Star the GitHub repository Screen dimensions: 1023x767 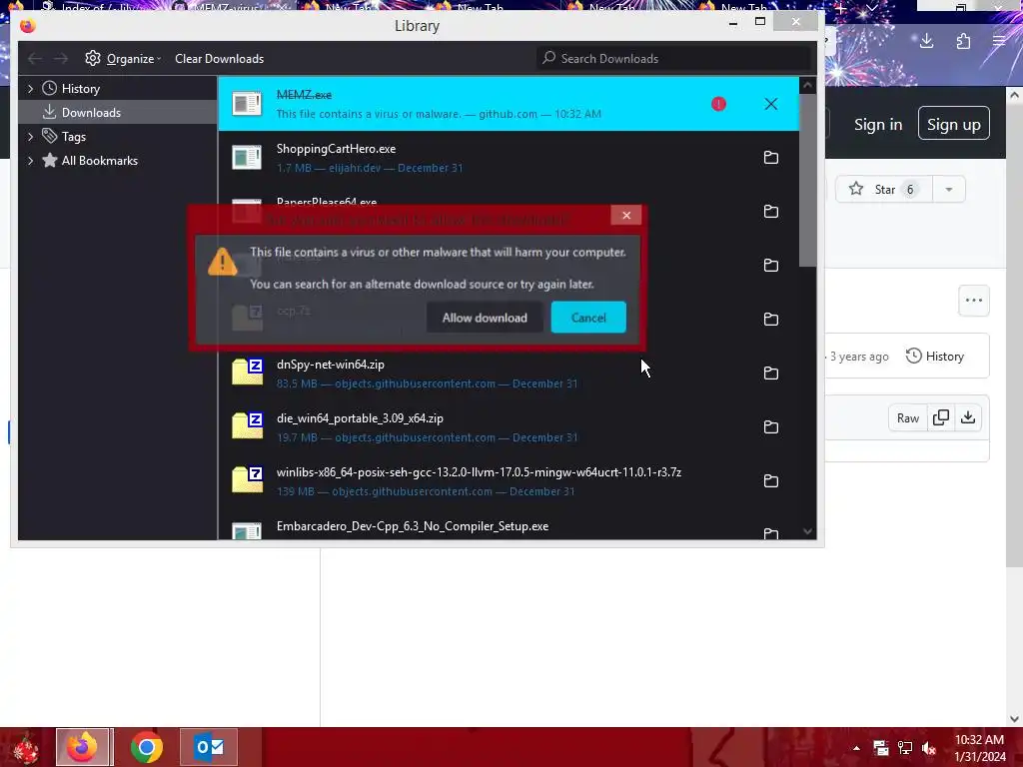click(884, 189)
